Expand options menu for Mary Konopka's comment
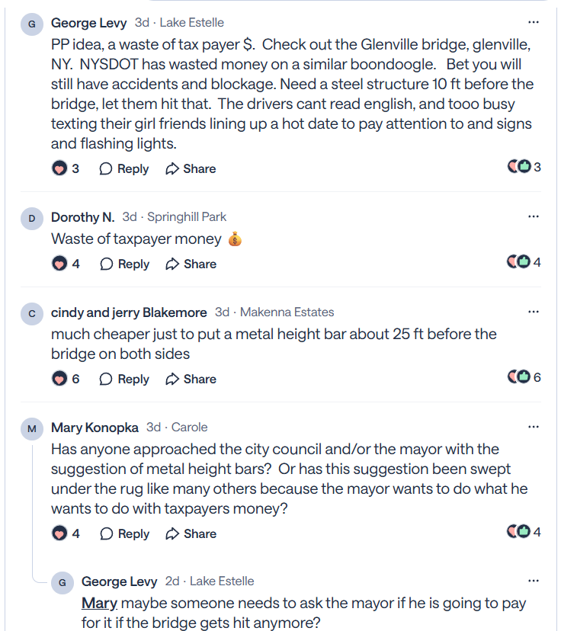The height and width of the screenshot is (631, 561). (534, 427)
